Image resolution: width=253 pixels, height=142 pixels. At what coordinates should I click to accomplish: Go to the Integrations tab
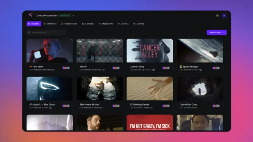coord(106,24)
